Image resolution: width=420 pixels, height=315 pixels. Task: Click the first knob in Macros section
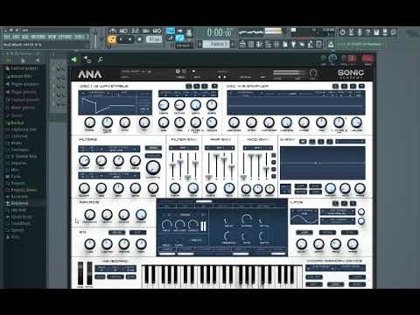click(x=89, y=214)
